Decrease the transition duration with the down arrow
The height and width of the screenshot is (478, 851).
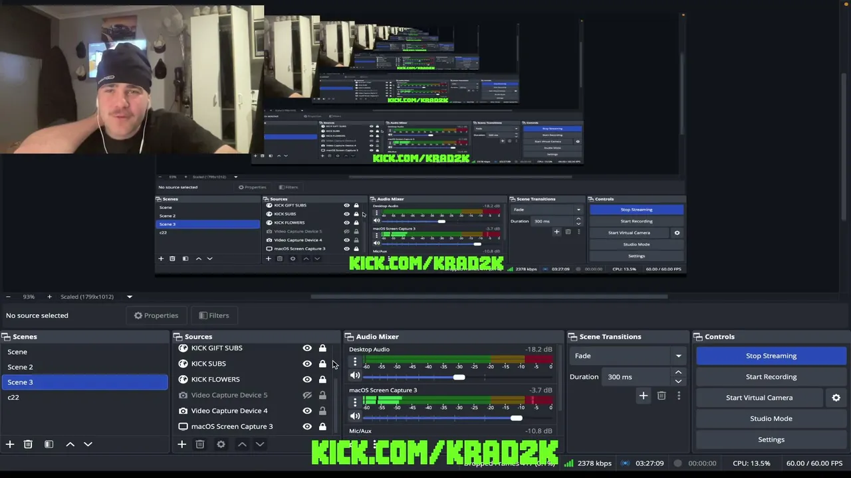678,381
